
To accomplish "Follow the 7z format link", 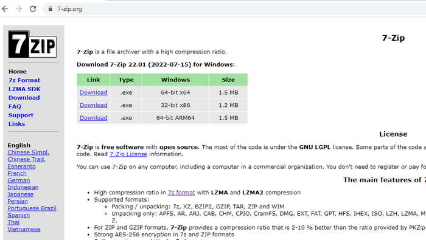I will [x=181, y=193].
